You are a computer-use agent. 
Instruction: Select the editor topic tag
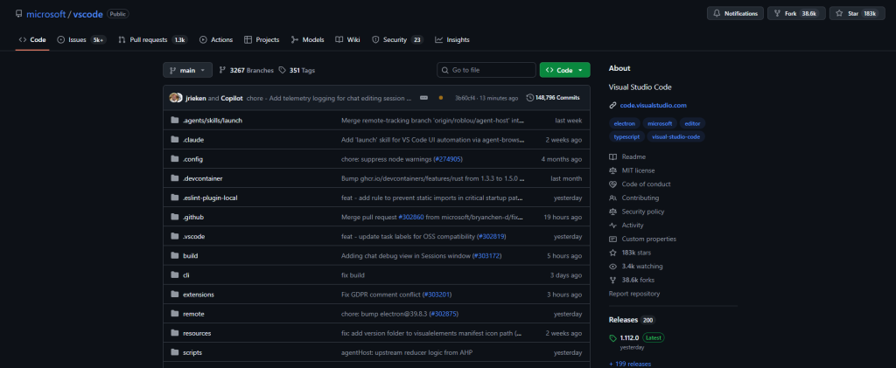click(692, 123)
